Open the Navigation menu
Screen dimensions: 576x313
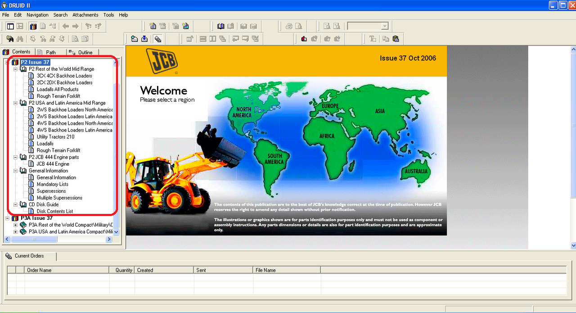coord(37,15)
